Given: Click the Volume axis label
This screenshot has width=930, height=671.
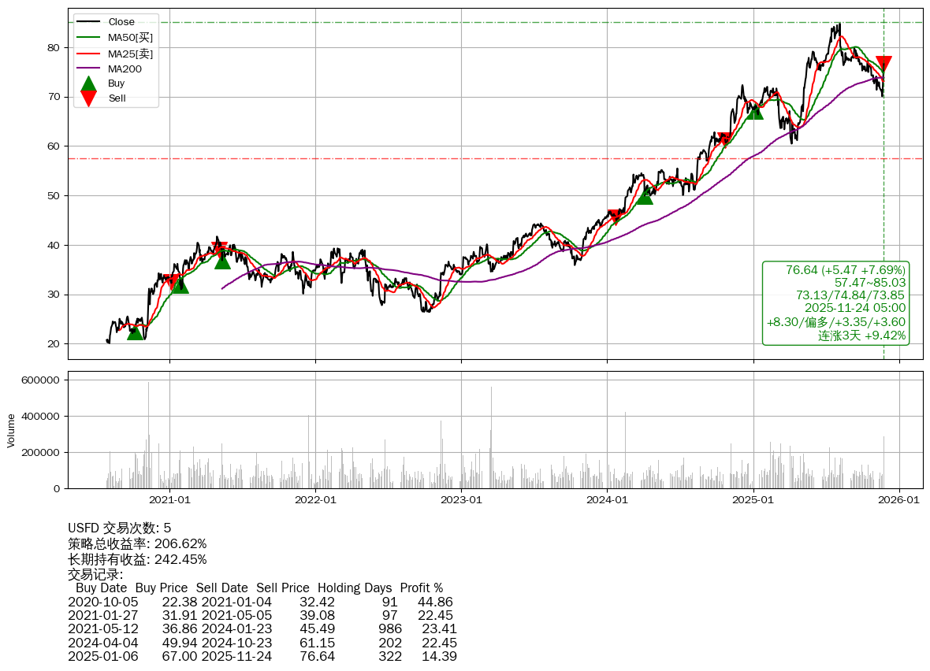Looking at the screenshot, I should 11,430.
